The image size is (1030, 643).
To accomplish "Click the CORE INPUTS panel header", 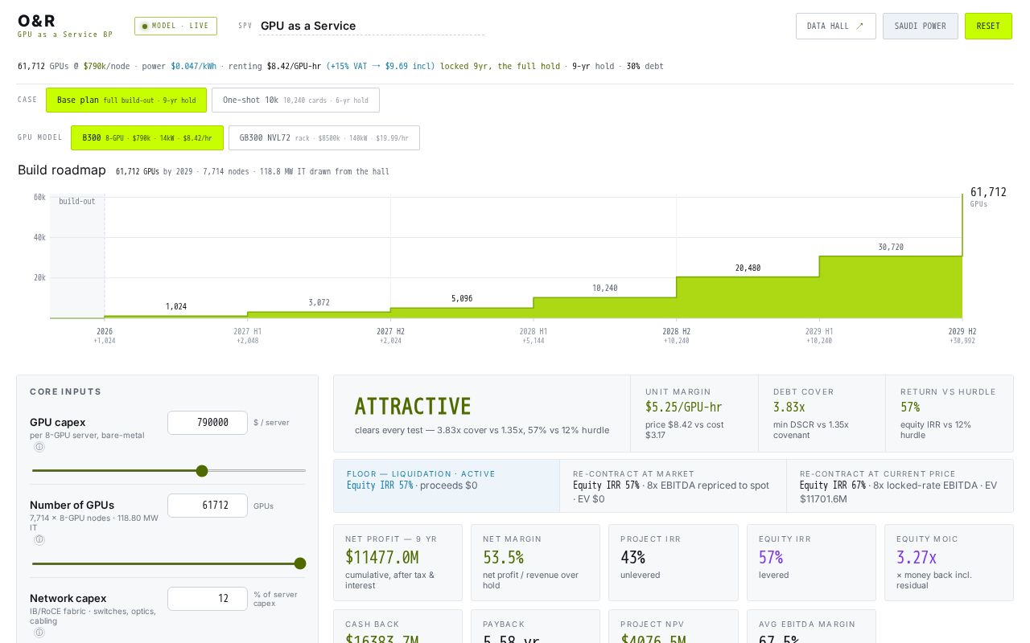I will point(66,391).
